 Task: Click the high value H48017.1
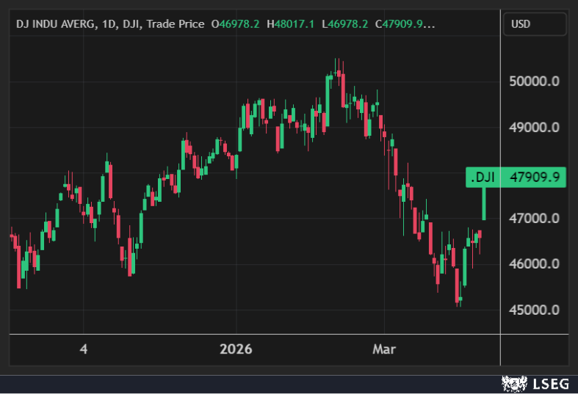[290, 24]
